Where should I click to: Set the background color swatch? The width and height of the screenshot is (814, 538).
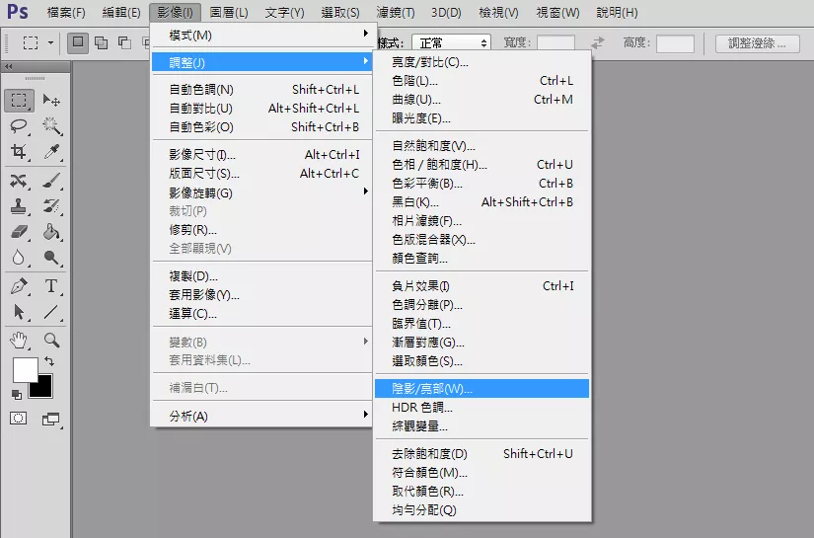coord(44,389)
